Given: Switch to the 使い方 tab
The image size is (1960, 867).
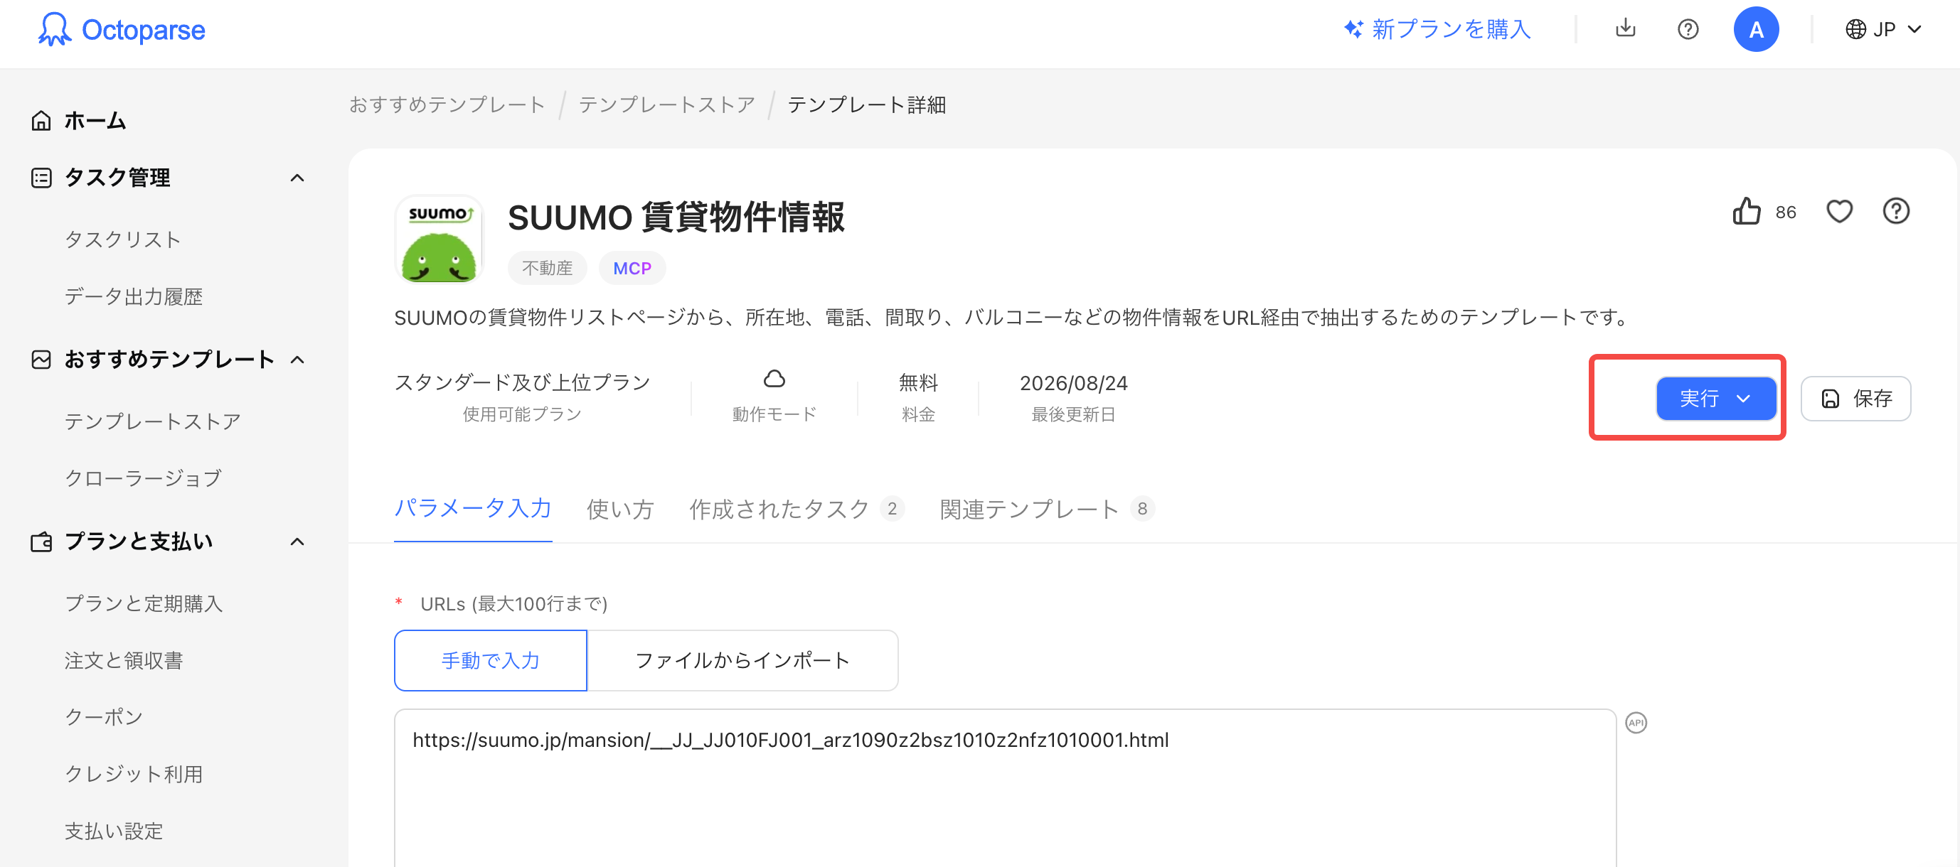Looking at the screenshot, I should pos(620,509).
